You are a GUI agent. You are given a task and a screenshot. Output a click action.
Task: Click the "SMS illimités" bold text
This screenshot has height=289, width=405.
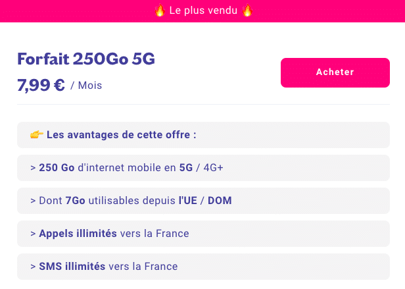click(x=72, y=266)
